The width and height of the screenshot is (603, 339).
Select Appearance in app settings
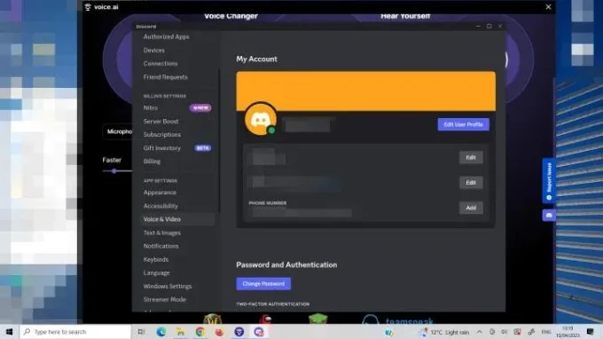click(x=160, y=193)
